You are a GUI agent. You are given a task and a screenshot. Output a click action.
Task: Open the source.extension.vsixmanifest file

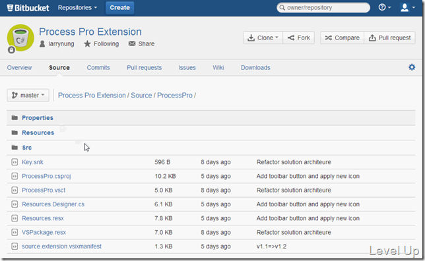[x=61, y=246]
